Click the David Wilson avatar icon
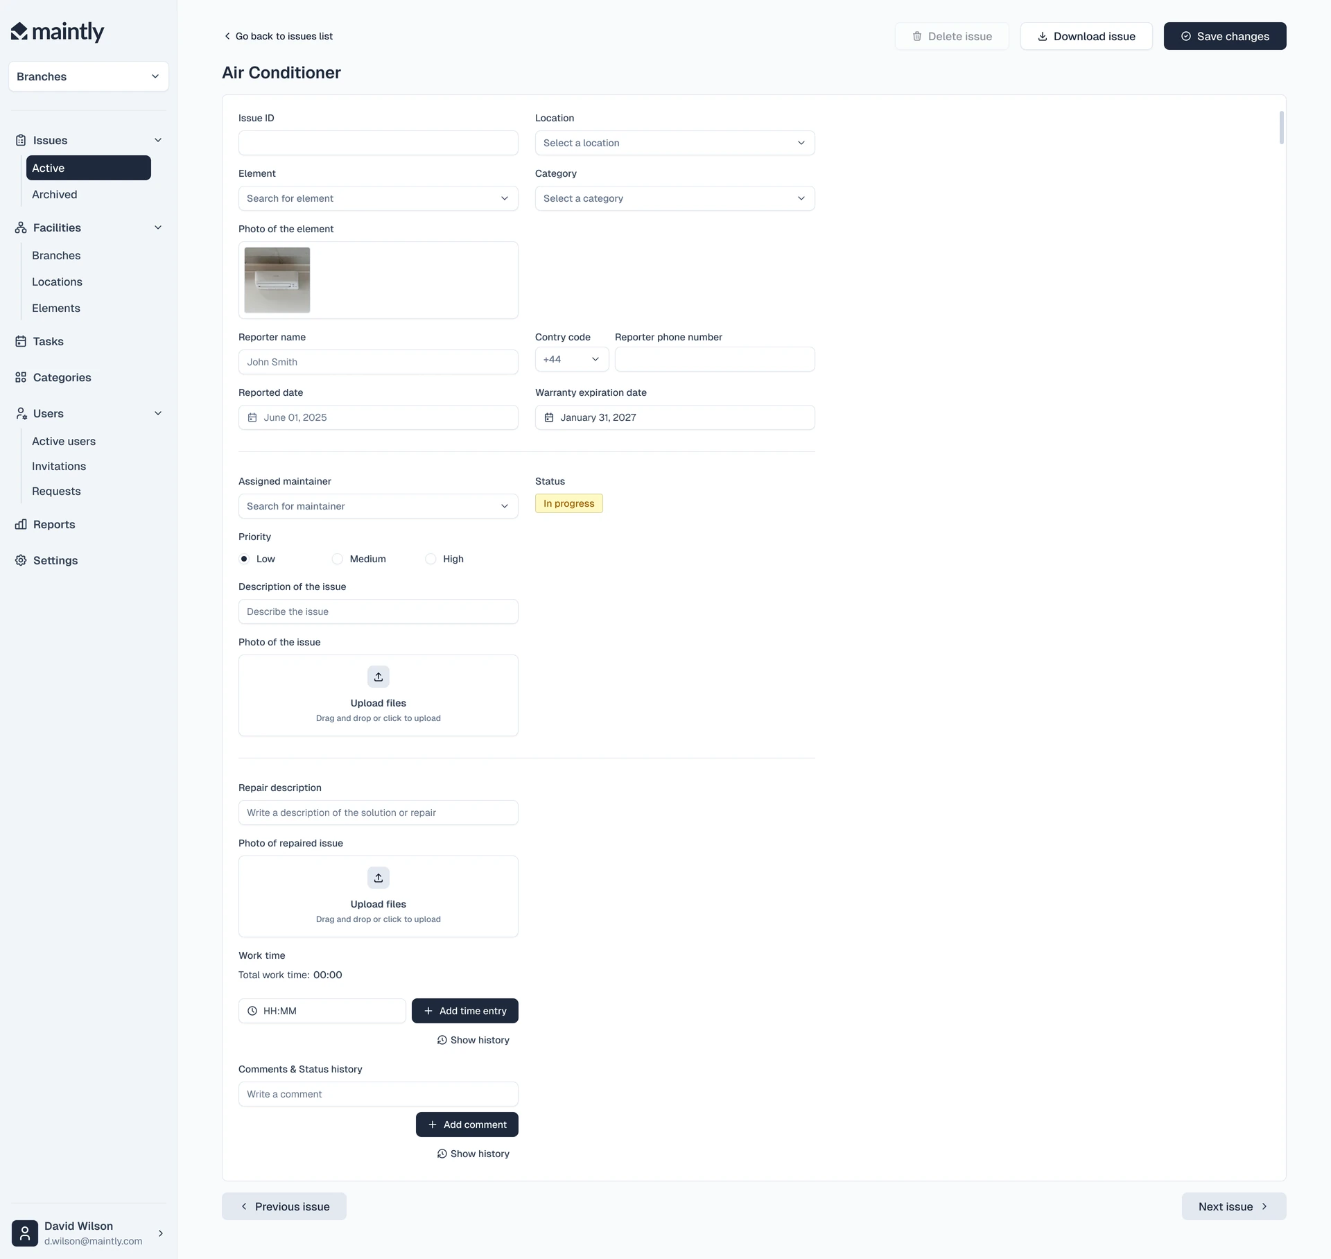The height and width of the screenshot is (1259, 1331). pyautogui.click(x=25, y=1233)
